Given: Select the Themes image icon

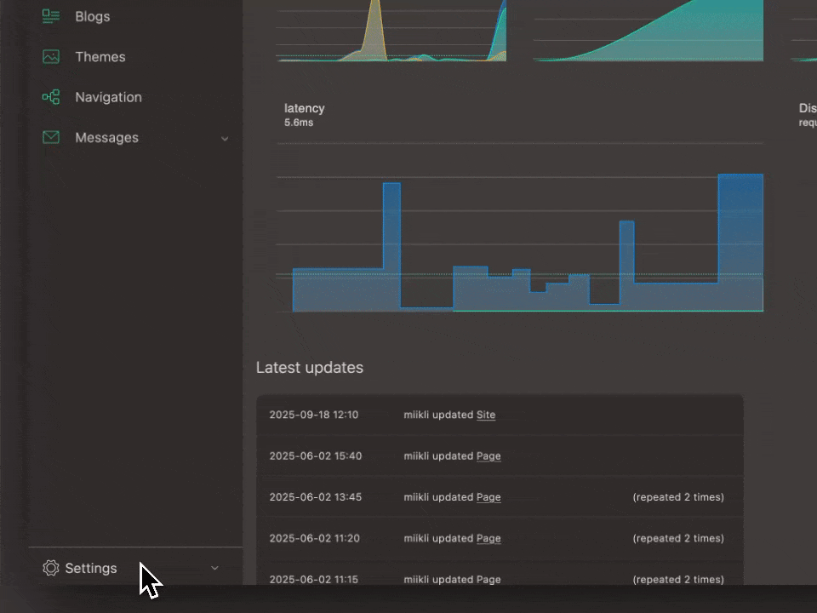Looking at the screenshot, I should [50, 56].
